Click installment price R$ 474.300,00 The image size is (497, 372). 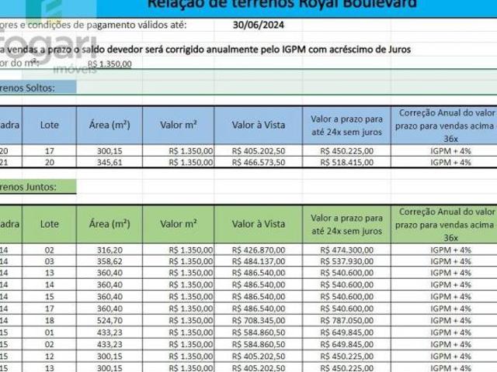coord(347,250)
